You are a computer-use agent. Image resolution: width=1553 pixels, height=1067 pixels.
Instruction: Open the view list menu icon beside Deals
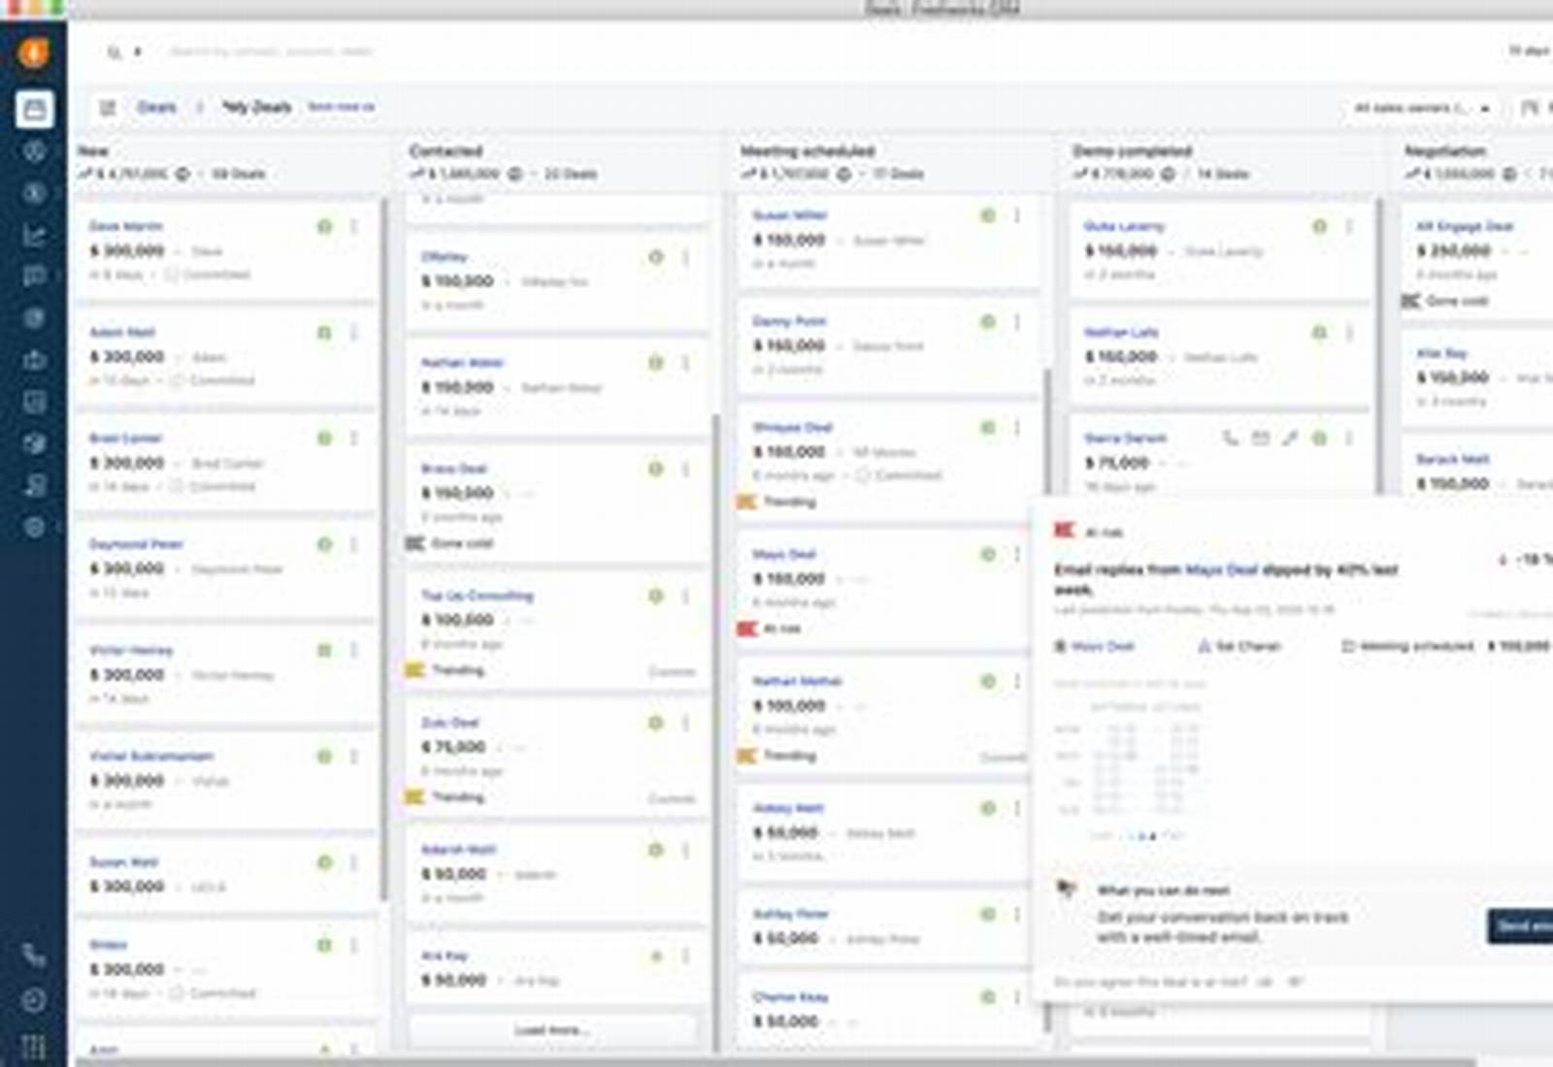click(x=108, y=108)
